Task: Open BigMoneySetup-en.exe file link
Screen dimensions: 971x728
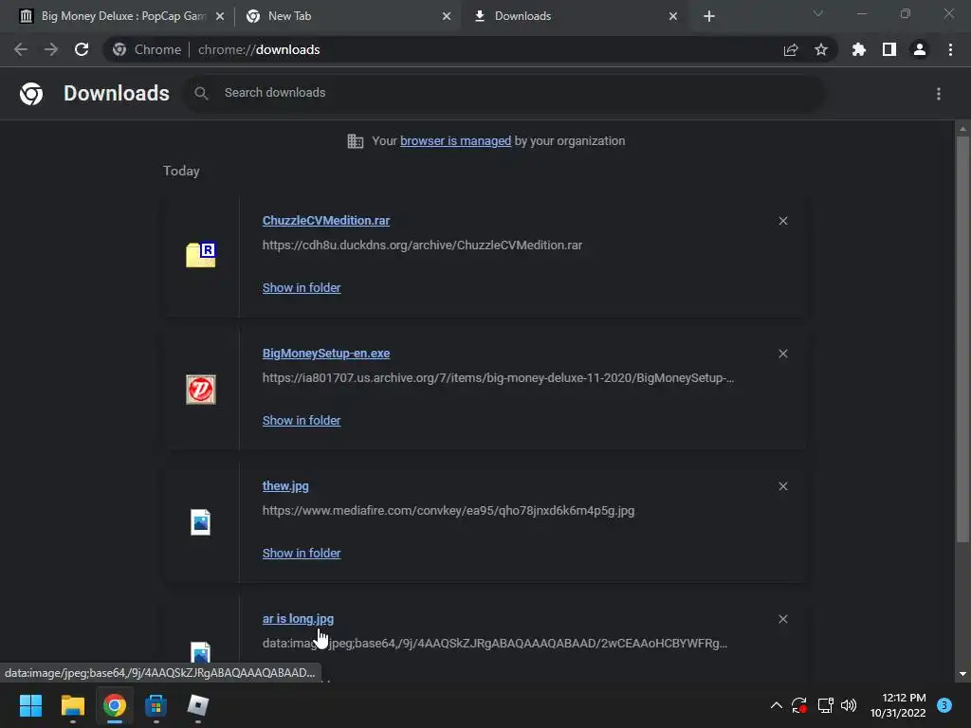Action: pos(326,354)
